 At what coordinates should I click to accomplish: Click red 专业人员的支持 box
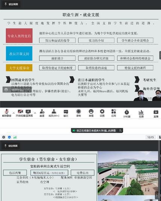point(19,36)
